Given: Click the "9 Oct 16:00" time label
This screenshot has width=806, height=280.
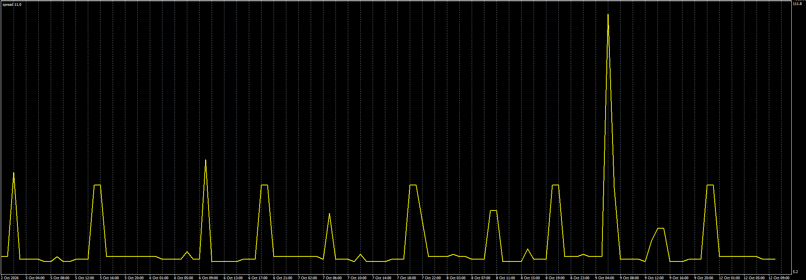Looking at the screenshot, I should 679,278.
